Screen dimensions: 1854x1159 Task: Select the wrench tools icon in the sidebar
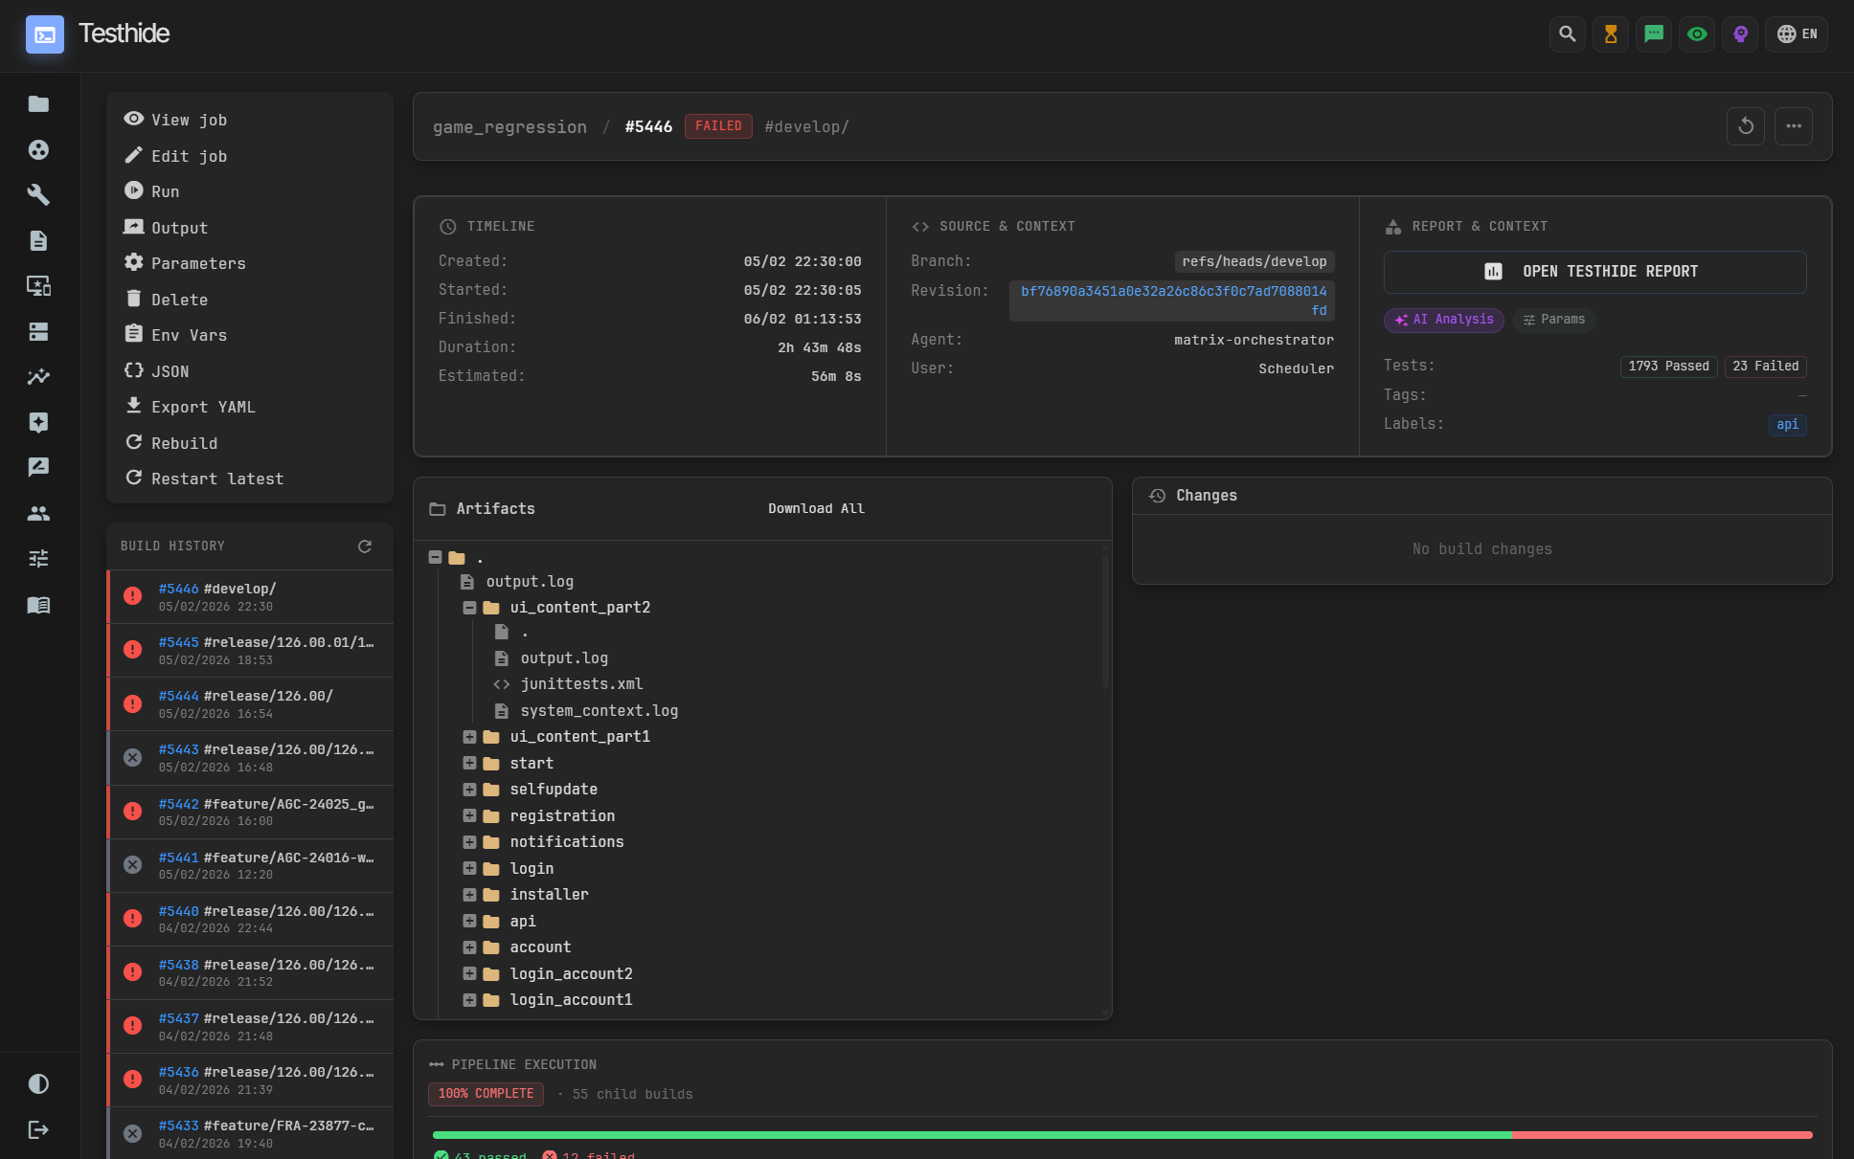38,194
